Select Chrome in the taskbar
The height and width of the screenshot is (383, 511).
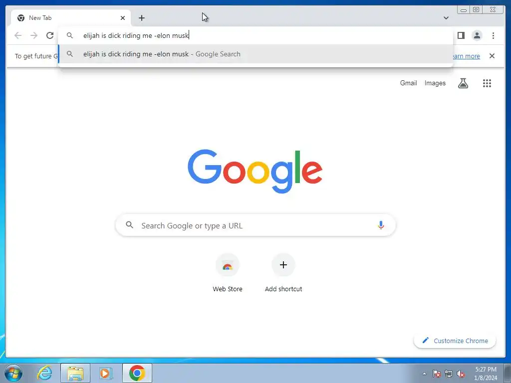[x=137, y=373]
